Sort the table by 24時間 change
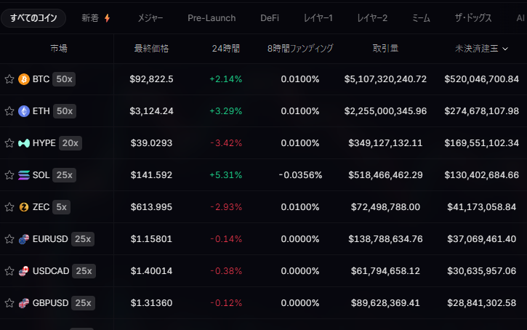Viewport: 527px width, 330px height. [x=225, y=49]
